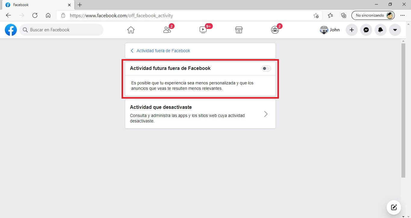
Task: Click the browser Back arrow
Action: tap(8, 15)
